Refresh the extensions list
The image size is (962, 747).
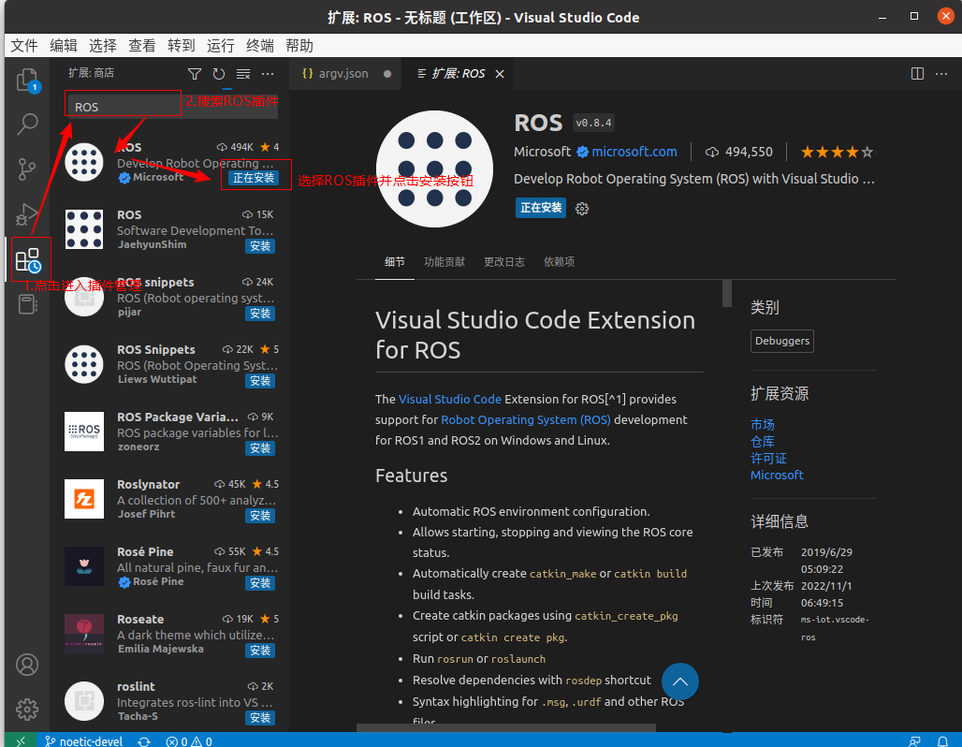(218, 73)
